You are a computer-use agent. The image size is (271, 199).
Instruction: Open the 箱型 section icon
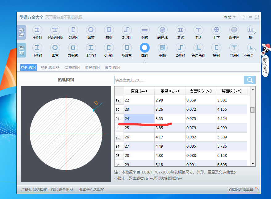click(x=109, y=32)
